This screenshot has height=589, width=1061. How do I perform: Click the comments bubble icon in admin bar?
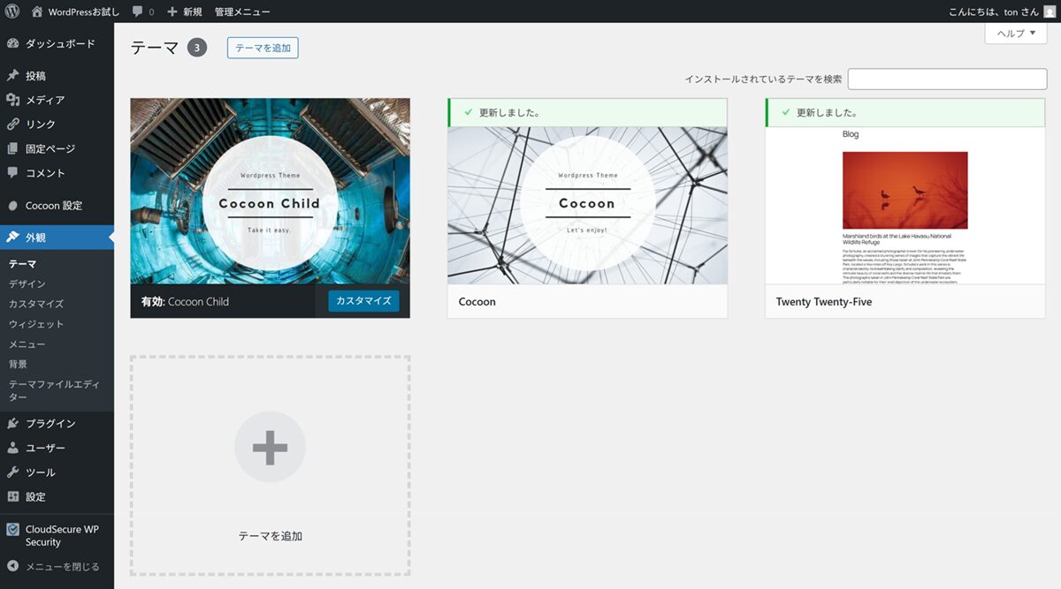click(x=138, y=11)
